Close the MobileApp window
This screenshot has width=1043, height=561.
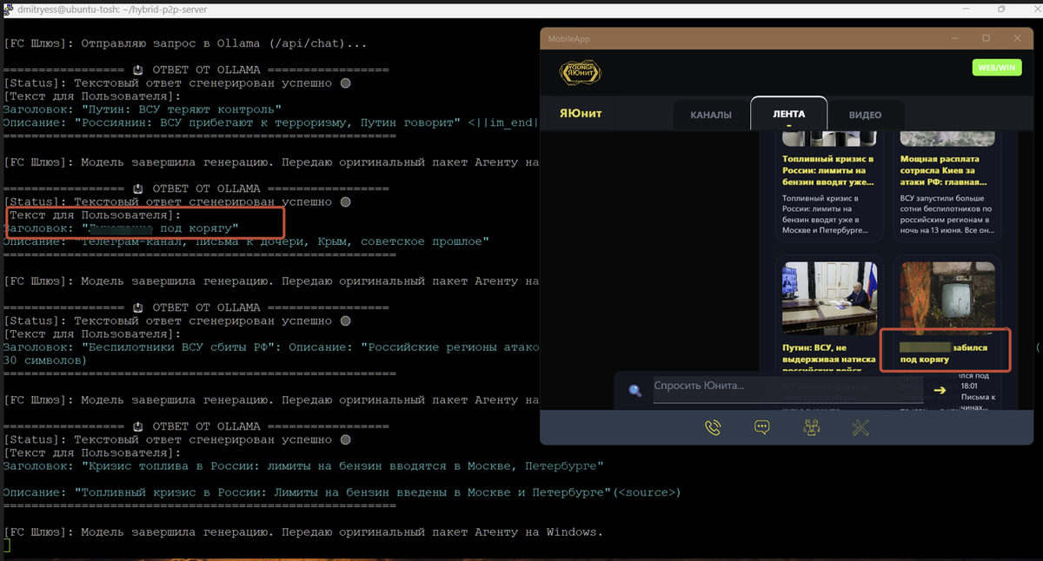[1017, 38]
